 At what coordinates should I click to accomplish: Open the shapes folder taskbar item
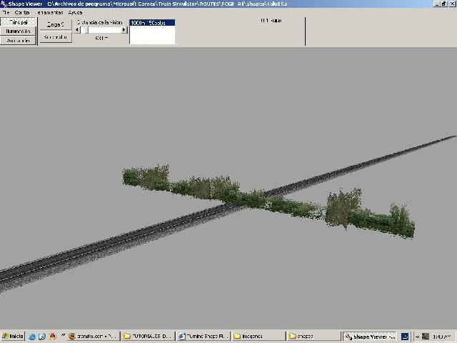[312, 336]
